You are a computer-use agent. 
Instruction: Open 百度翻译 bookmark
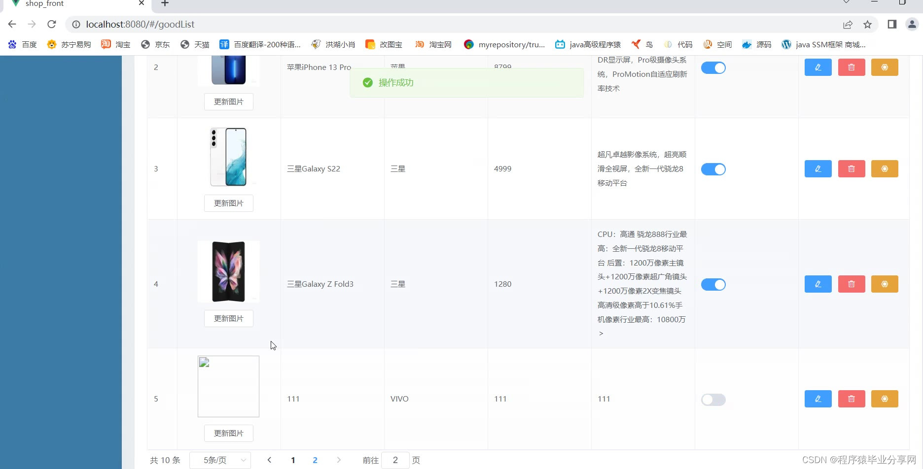coord(260,44)
